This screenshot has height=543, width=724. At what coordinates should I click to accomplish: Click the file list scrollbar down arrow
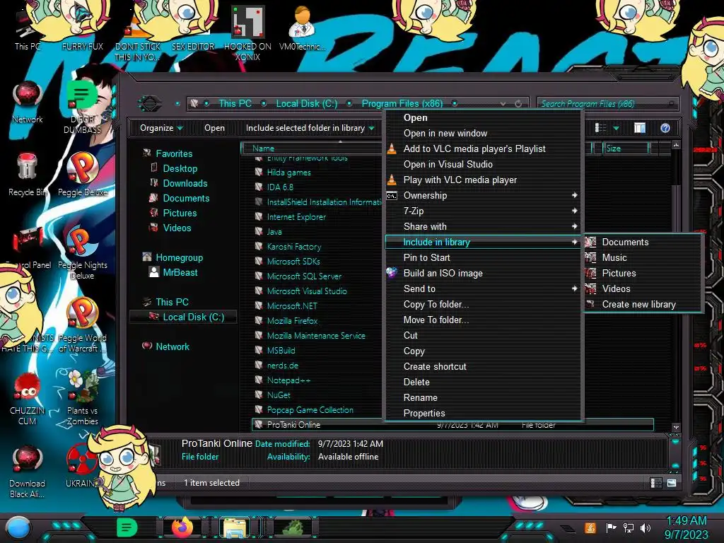coord(676,428)
